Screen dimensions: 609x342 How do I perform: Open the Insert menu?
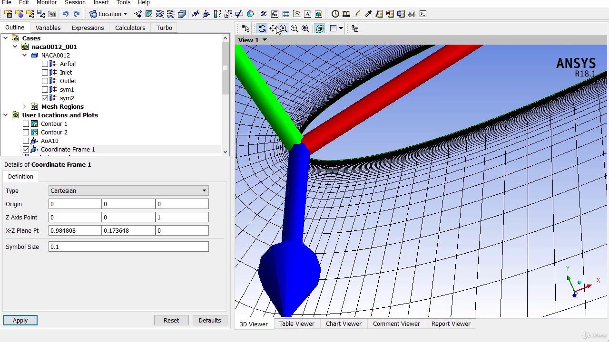pyautogui.click(x=101, y=2)
